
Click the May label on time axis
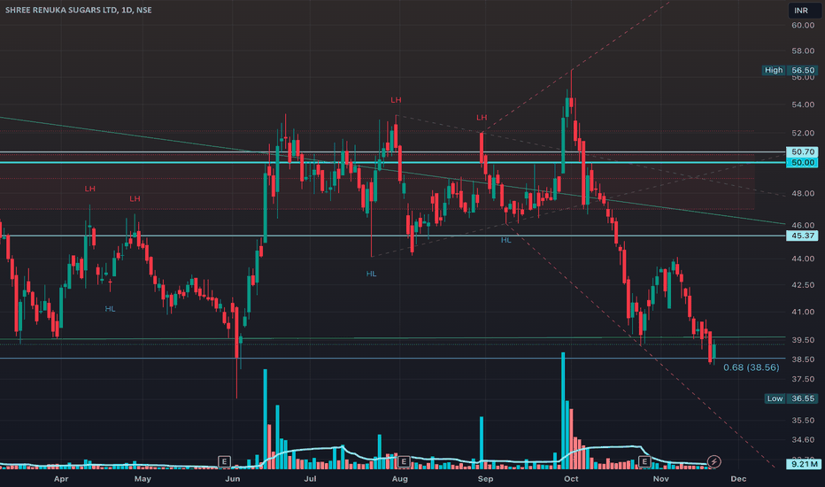143,478
